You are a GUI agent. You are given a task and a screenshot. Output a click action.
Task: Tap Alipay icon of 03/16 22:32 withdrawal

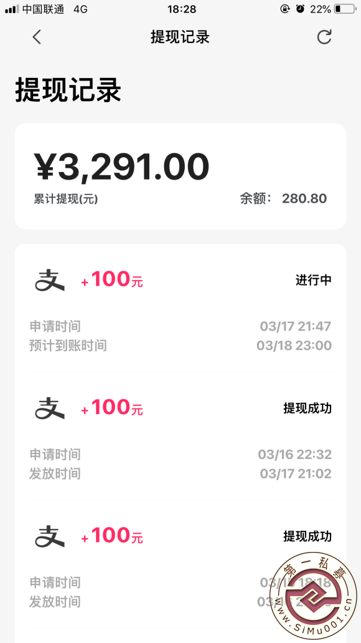coord(50,409)
